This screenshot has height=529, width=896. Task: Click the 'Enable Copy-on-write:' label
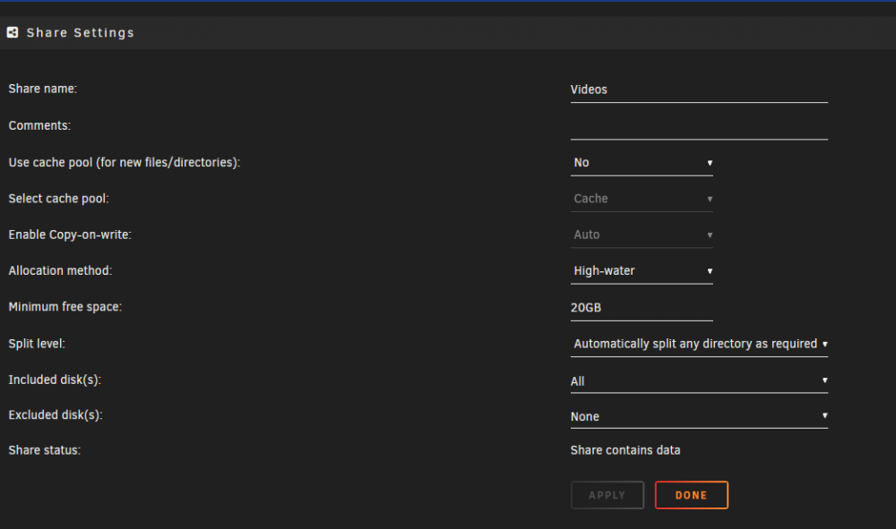70,235
